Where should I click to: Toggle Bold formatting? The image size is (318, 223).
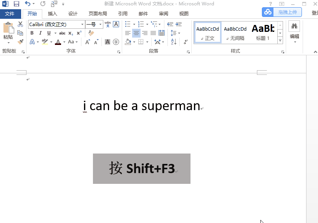[32, 33]
